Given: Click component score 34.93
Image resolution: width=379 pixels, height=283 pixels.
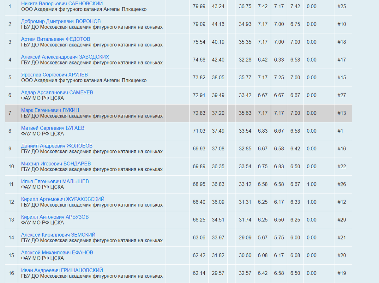Looking at the screenshot, I should point(245,24).
